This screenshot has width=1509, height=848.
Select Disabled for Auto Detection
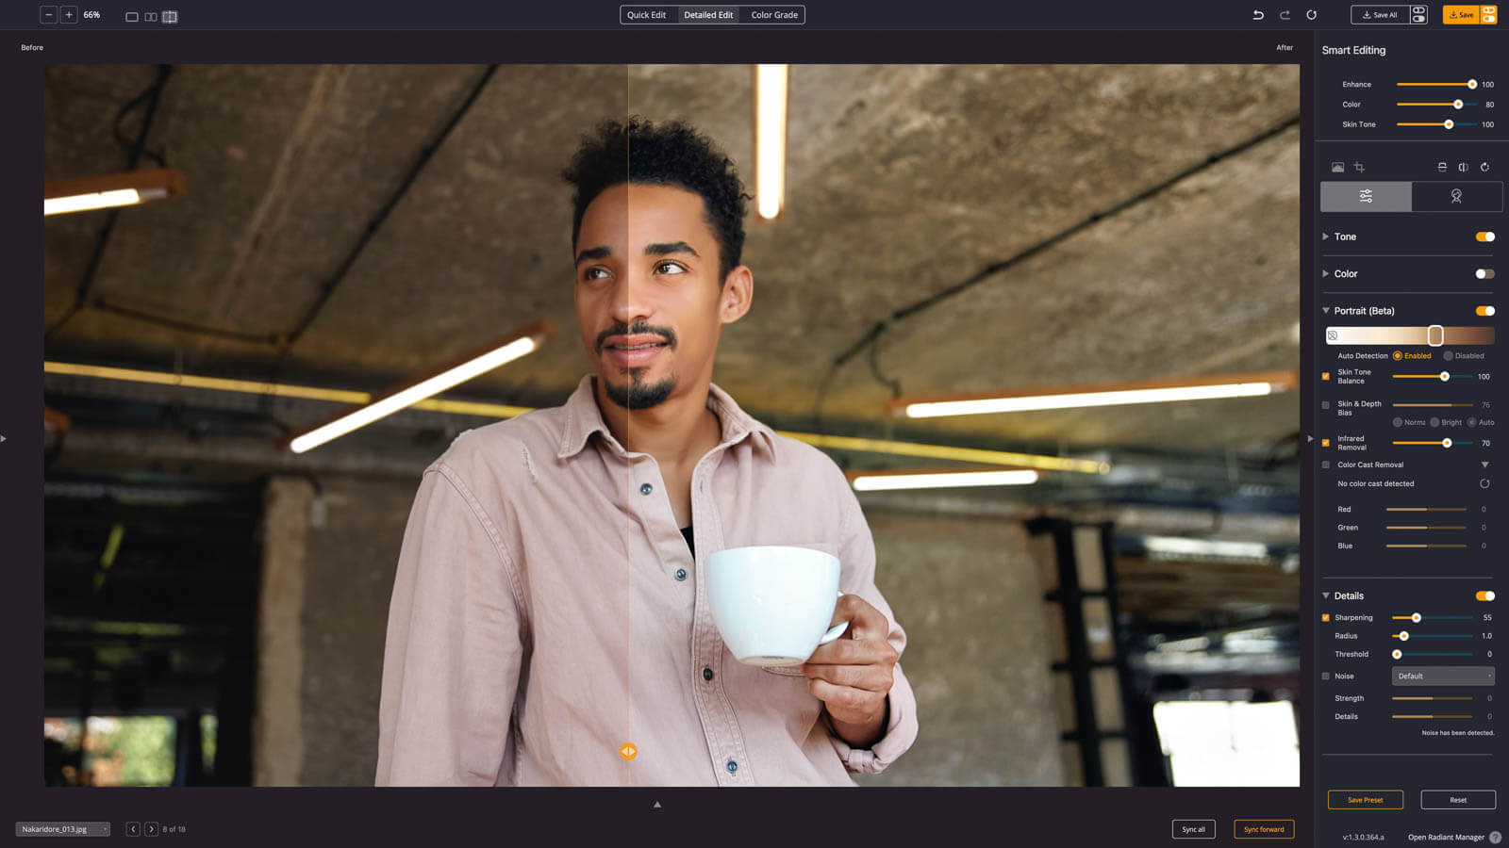pos(1448,356)
